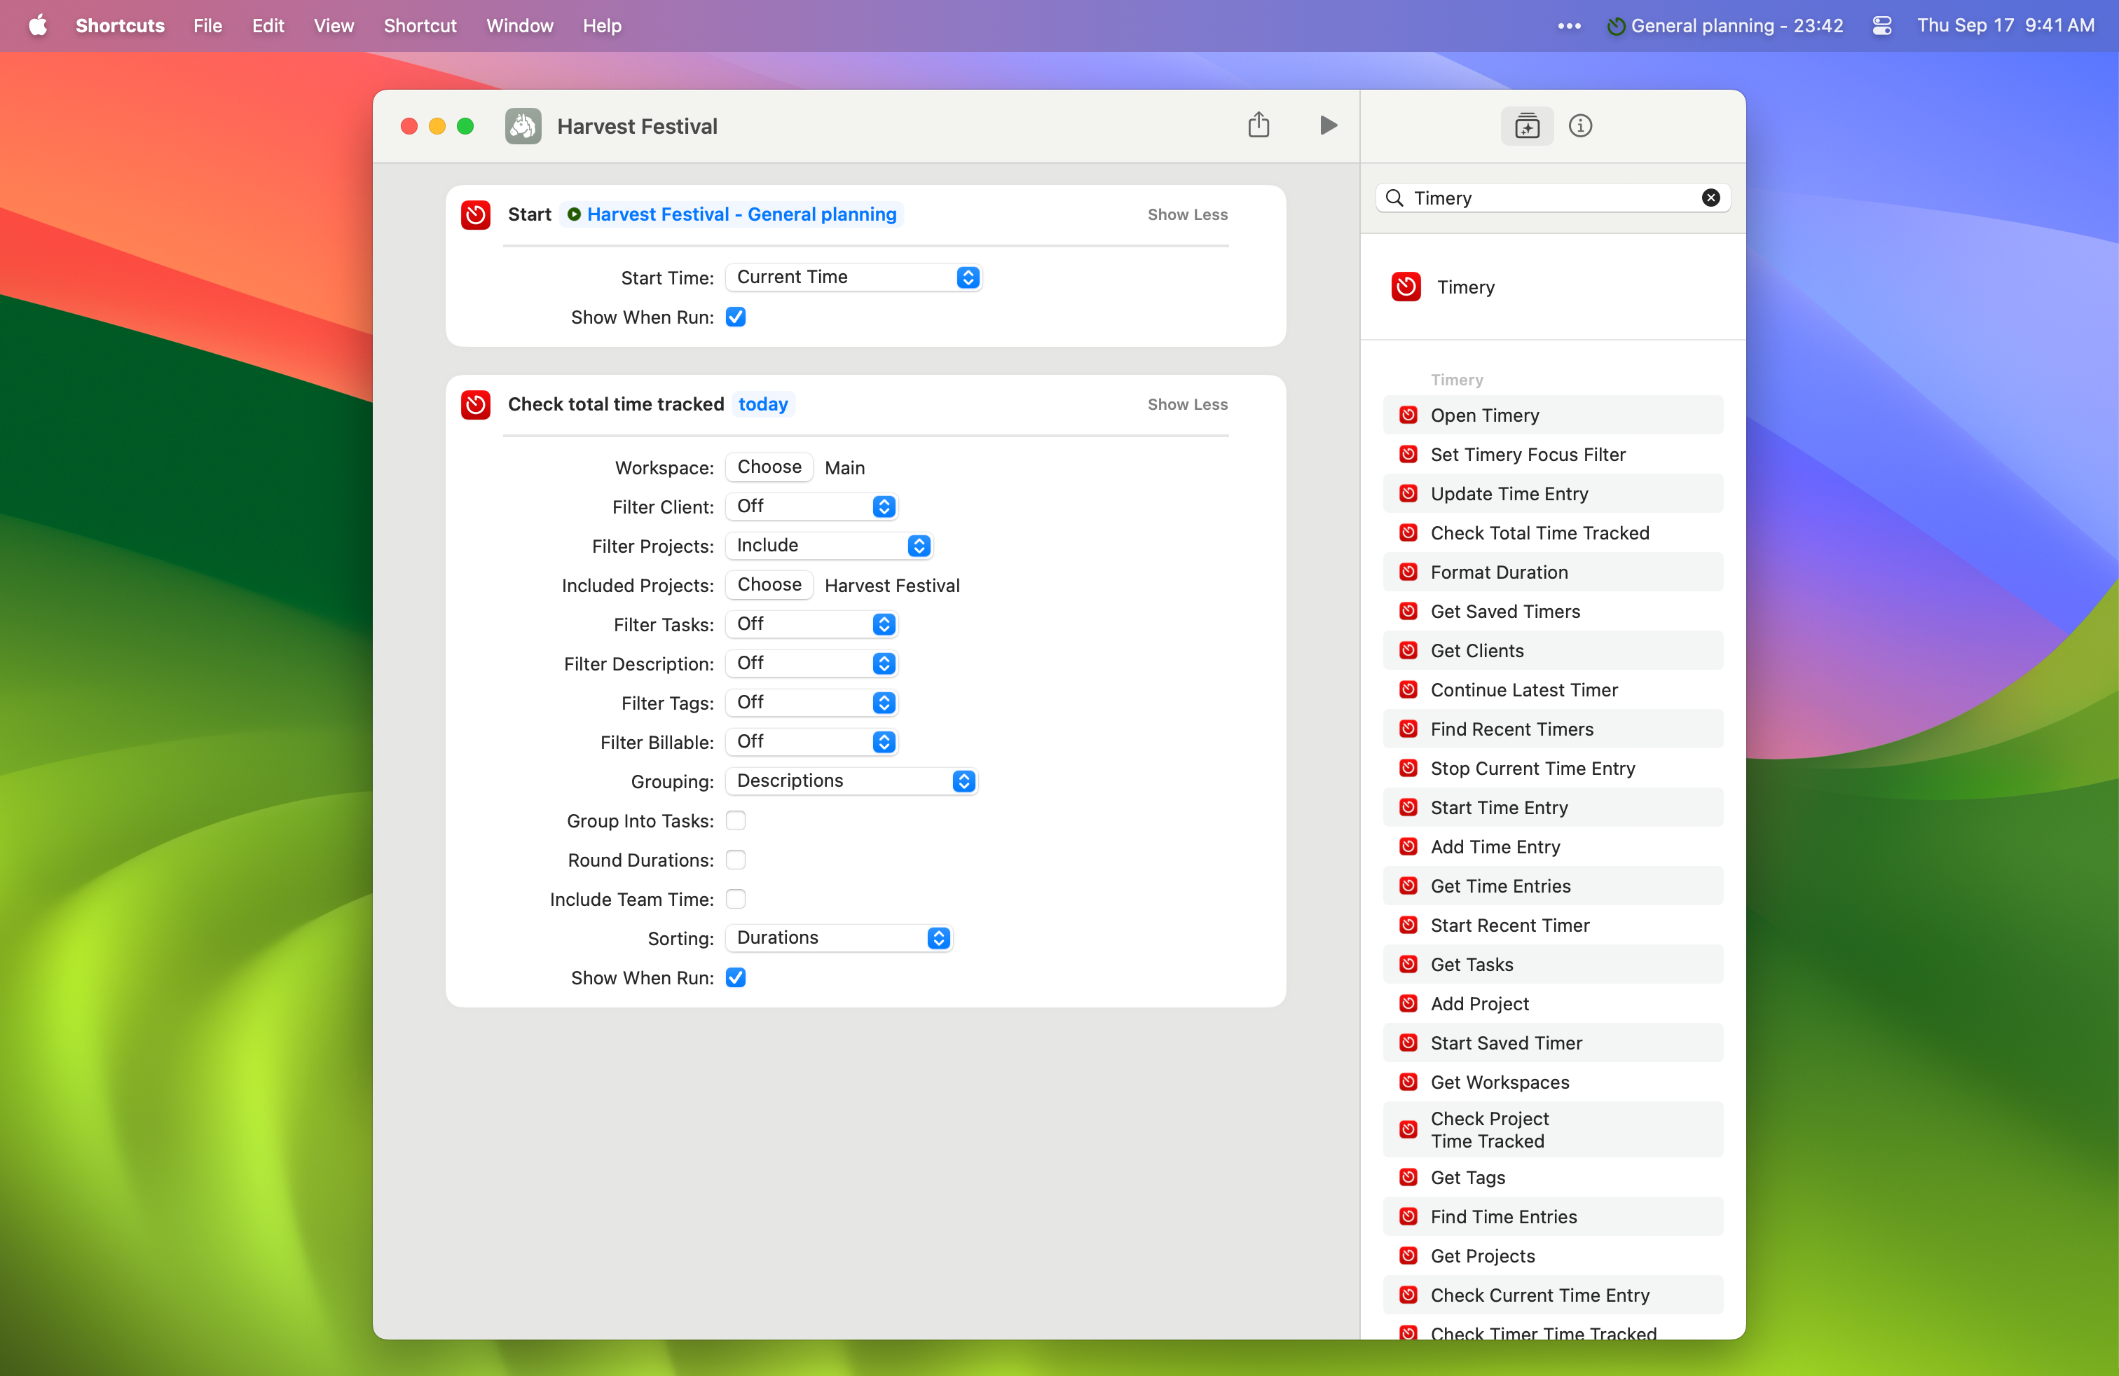
Task: Click the Harvest Festival shortcut icon
Action: click(x=523, y=125)
